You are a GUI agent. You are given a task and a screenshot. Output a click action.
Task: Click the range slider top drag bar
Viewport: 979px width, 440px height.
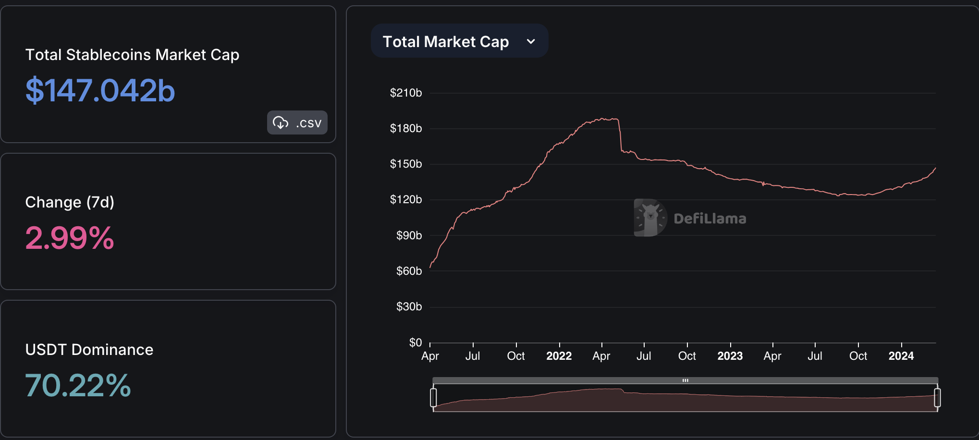click(x=685, y=380)
